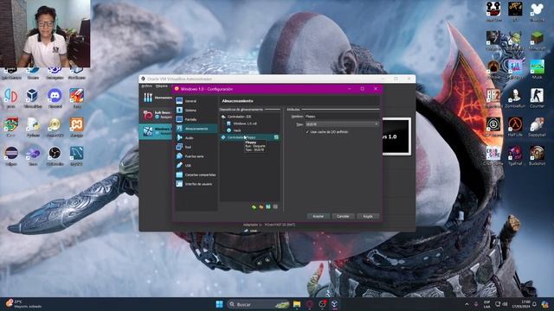Click the green add controller icon
This screenshot has width=554, height=311.
[x=254, y=206]
